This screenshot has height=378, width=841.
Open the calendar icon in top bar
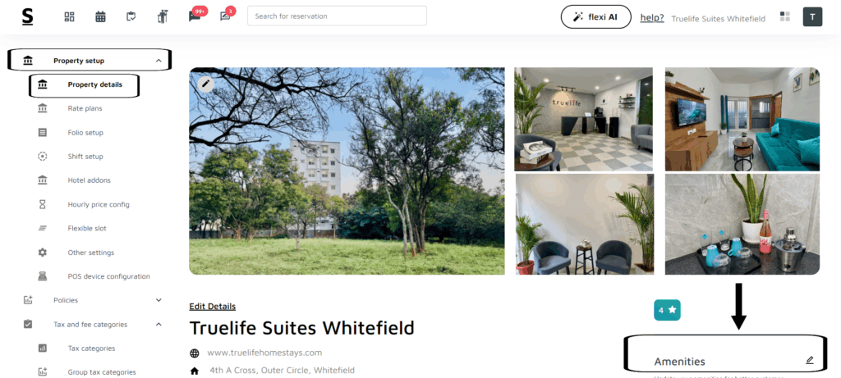click(100, 16)
